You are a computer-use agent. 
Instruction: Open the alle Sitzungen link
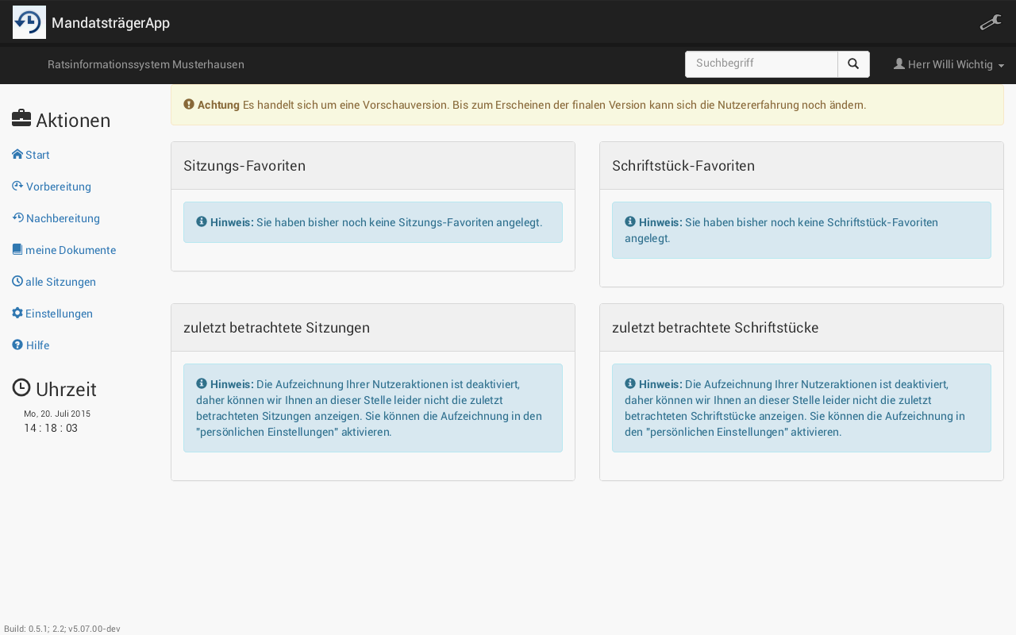tap(60, 282)
